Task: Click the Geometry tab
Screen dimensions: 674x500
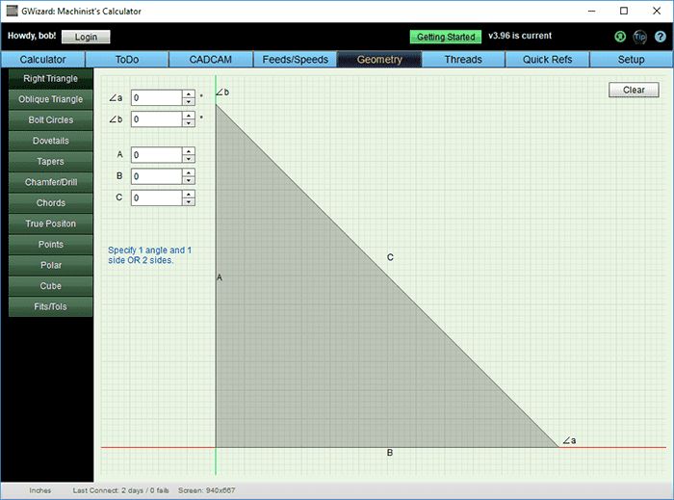Action: (x=379, y=60)
